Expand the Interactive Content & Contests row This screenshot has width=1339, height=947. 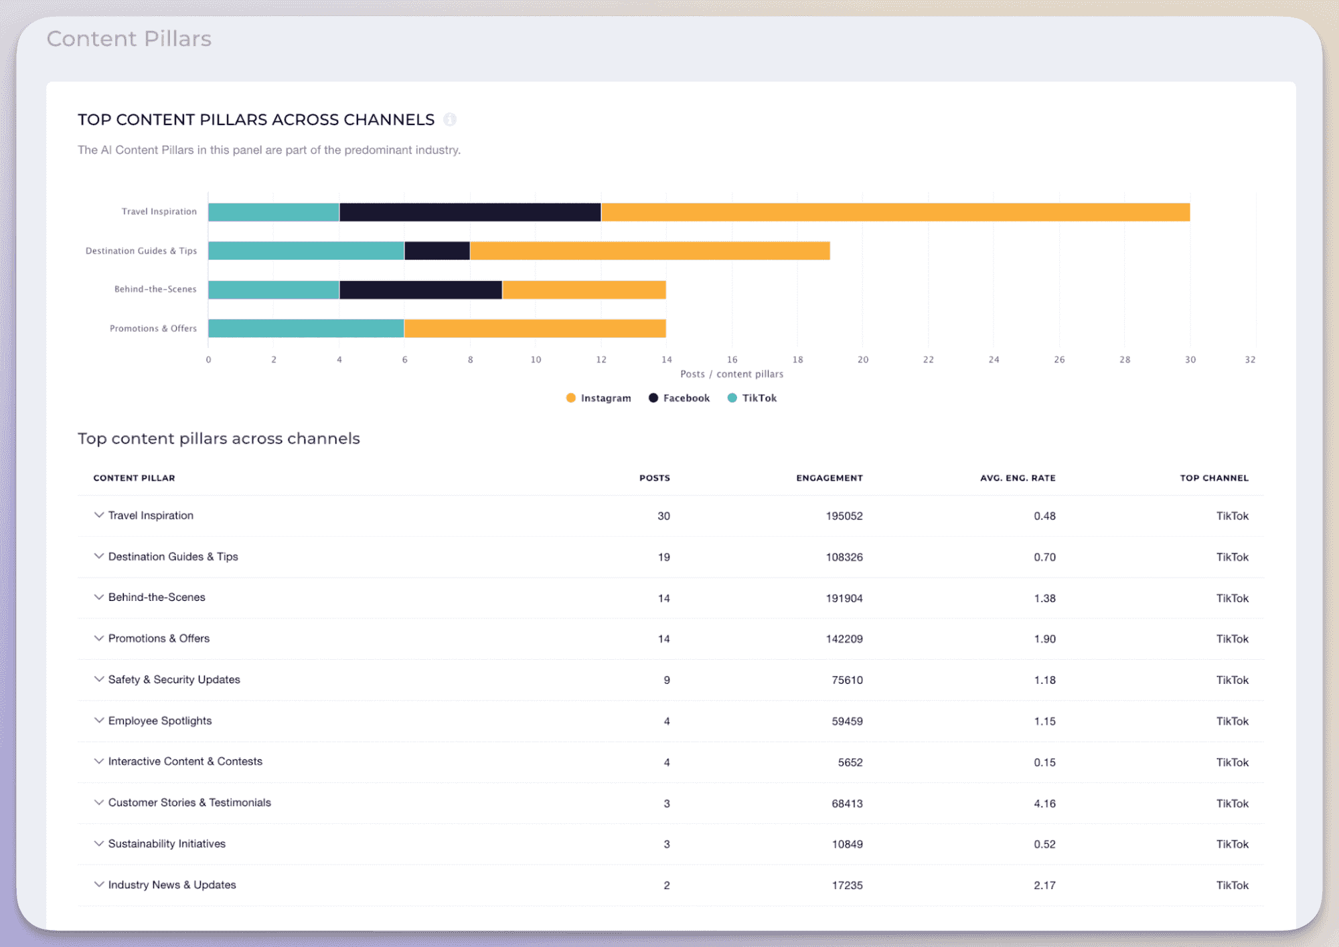99,762
